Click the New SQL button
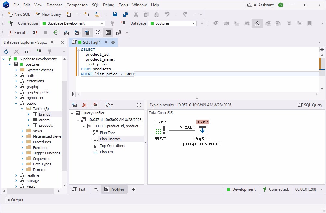 tap(19, 14)
